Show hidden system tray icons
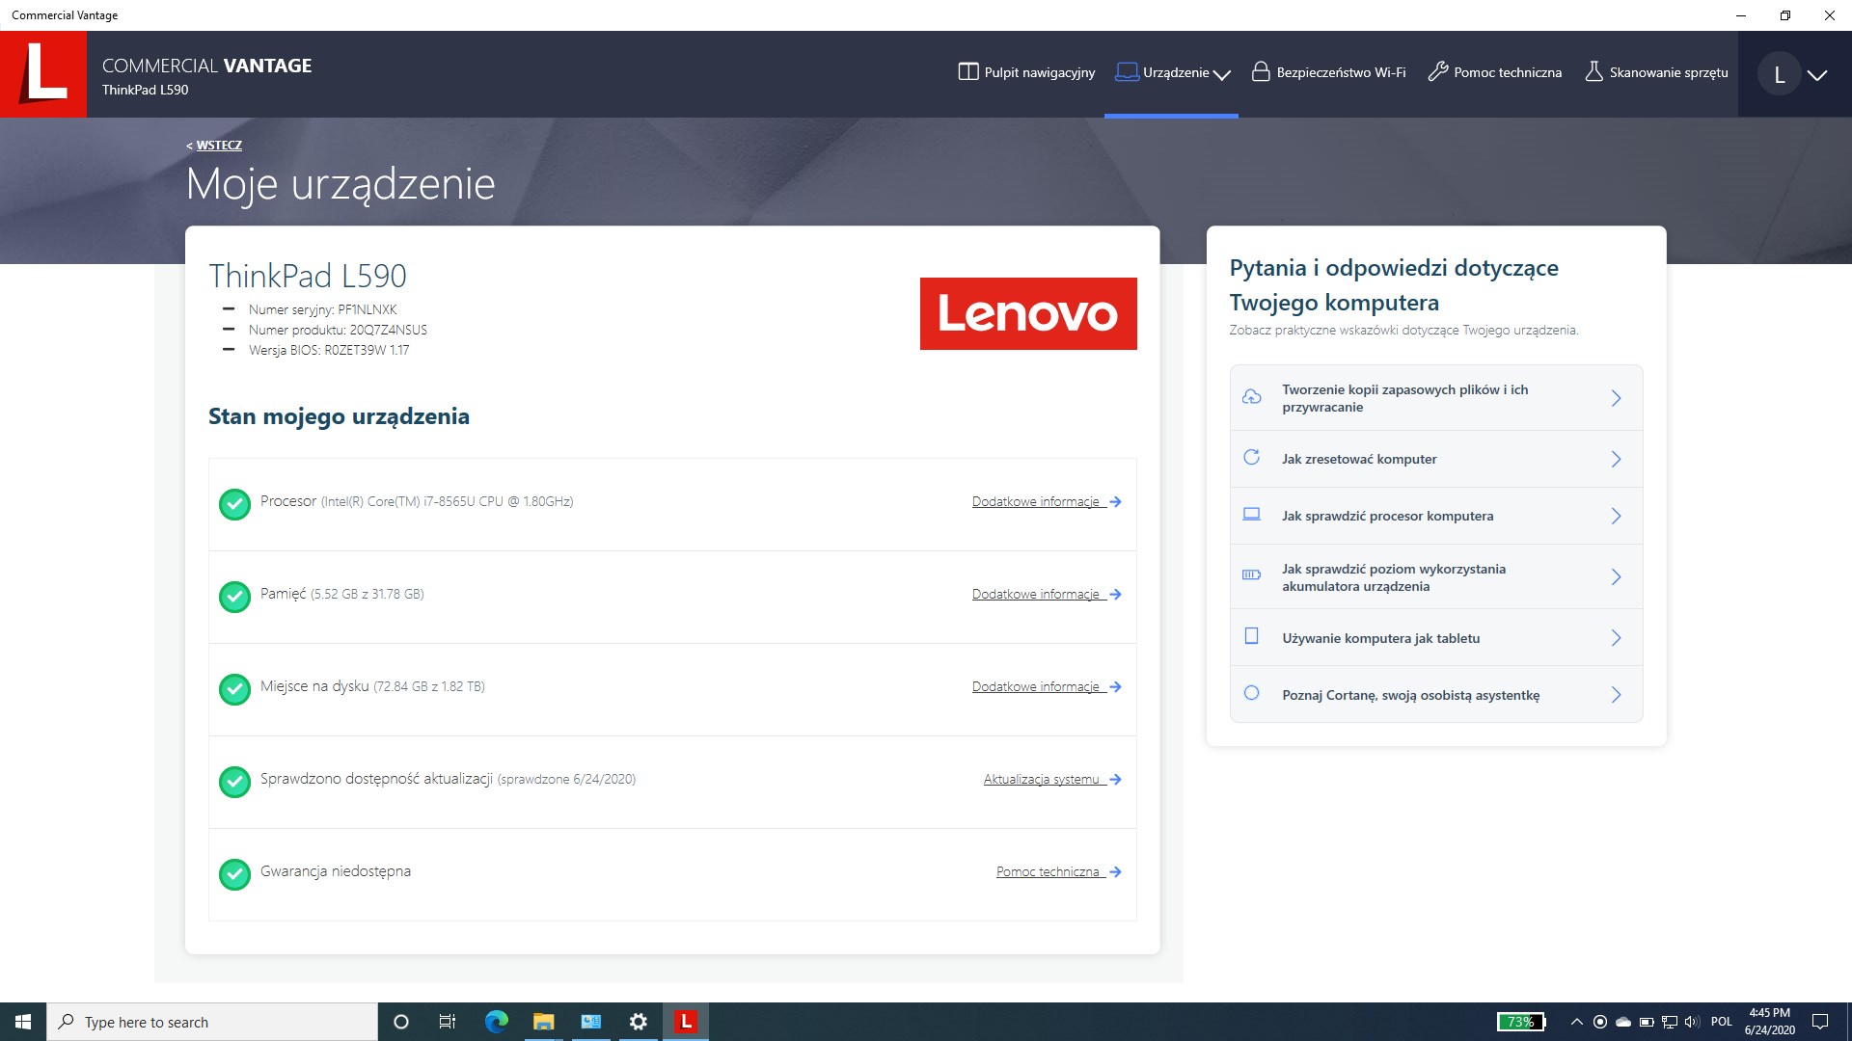This screenshot has height=1041, width=1852. click(1576, 1022)
